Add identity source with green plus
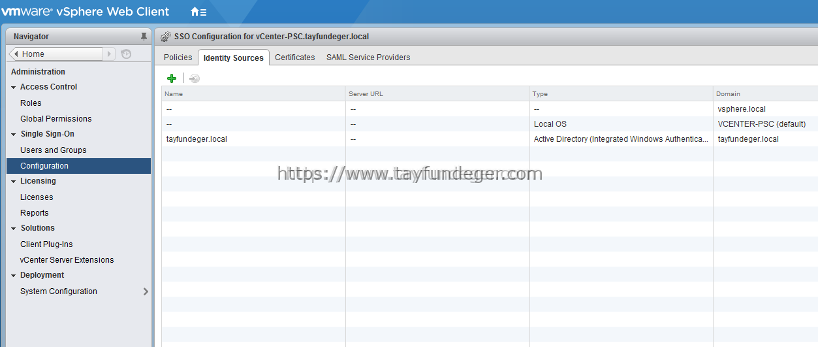The height and width of the screenshot is (347, 818). coord(172,78)
